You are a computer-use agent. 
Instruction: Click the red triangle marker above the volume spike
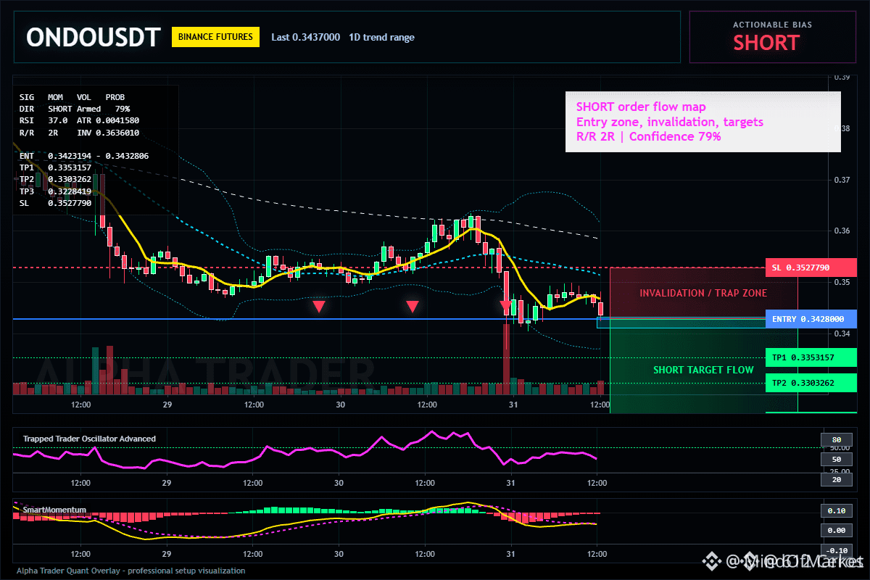(505, 307)
